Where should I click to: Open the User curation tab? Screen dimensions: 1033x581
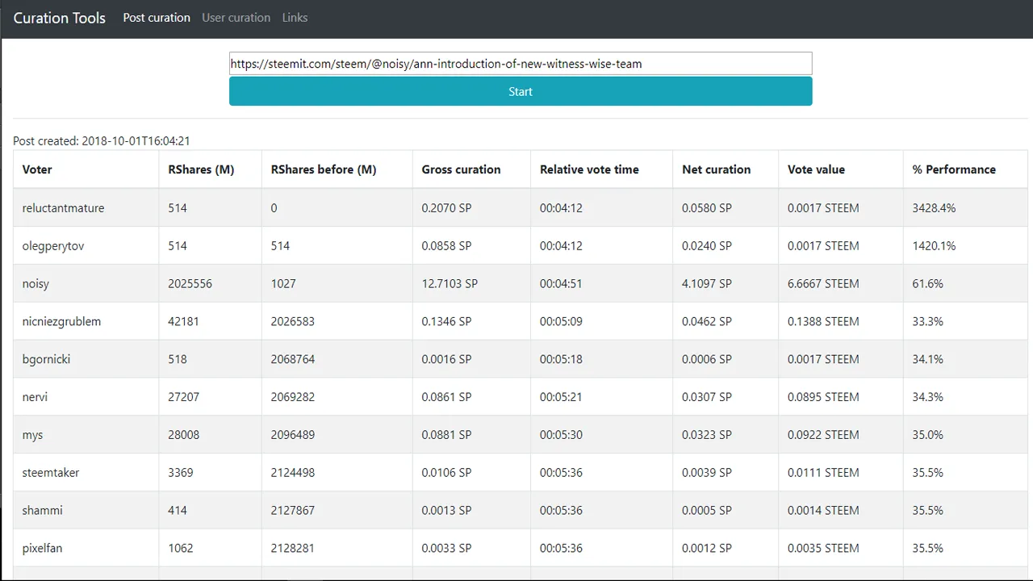236,18
